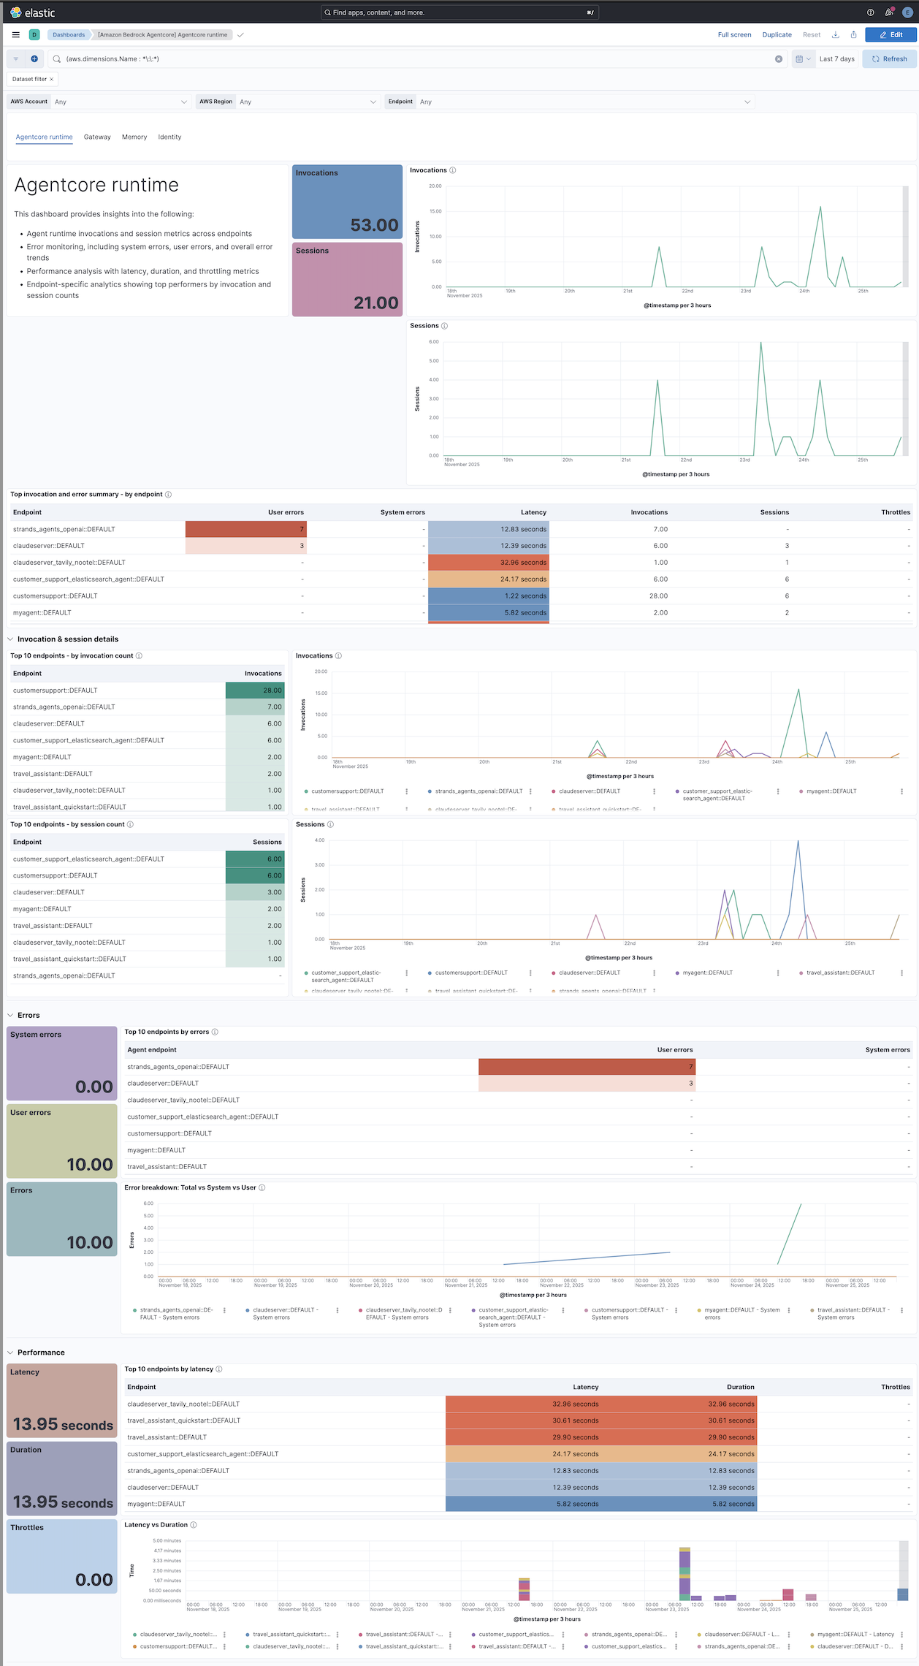Open the newsfeed notifications icon
The image size is (919, 1666).
(x=889, y=12)
